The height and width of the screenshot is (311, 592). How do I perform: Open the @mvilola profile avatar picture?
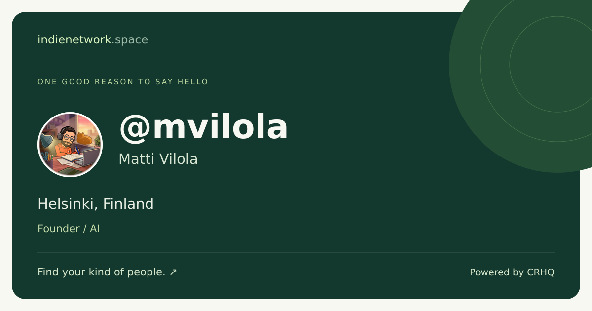[x=70, y=145]
